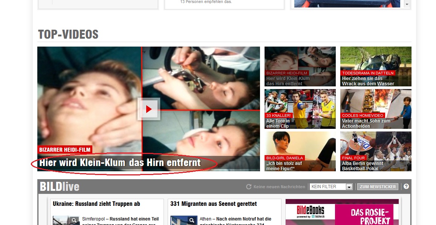The height and width of the screenshot is (225, 436).
Task: Select the 'Final Four' Alba Berlin video
Action: [375, 151]
